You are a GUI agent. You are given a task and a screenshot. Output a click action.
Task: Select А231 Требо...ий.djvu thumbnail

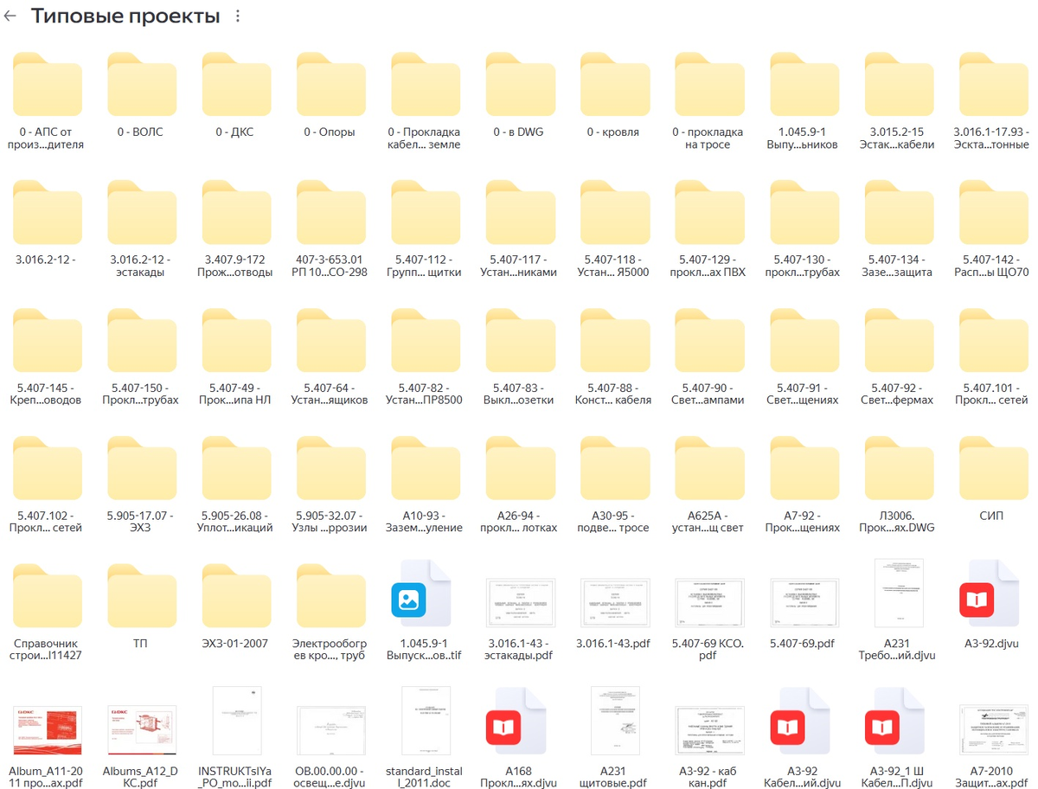pyautogui.click(x=899, y=593)
